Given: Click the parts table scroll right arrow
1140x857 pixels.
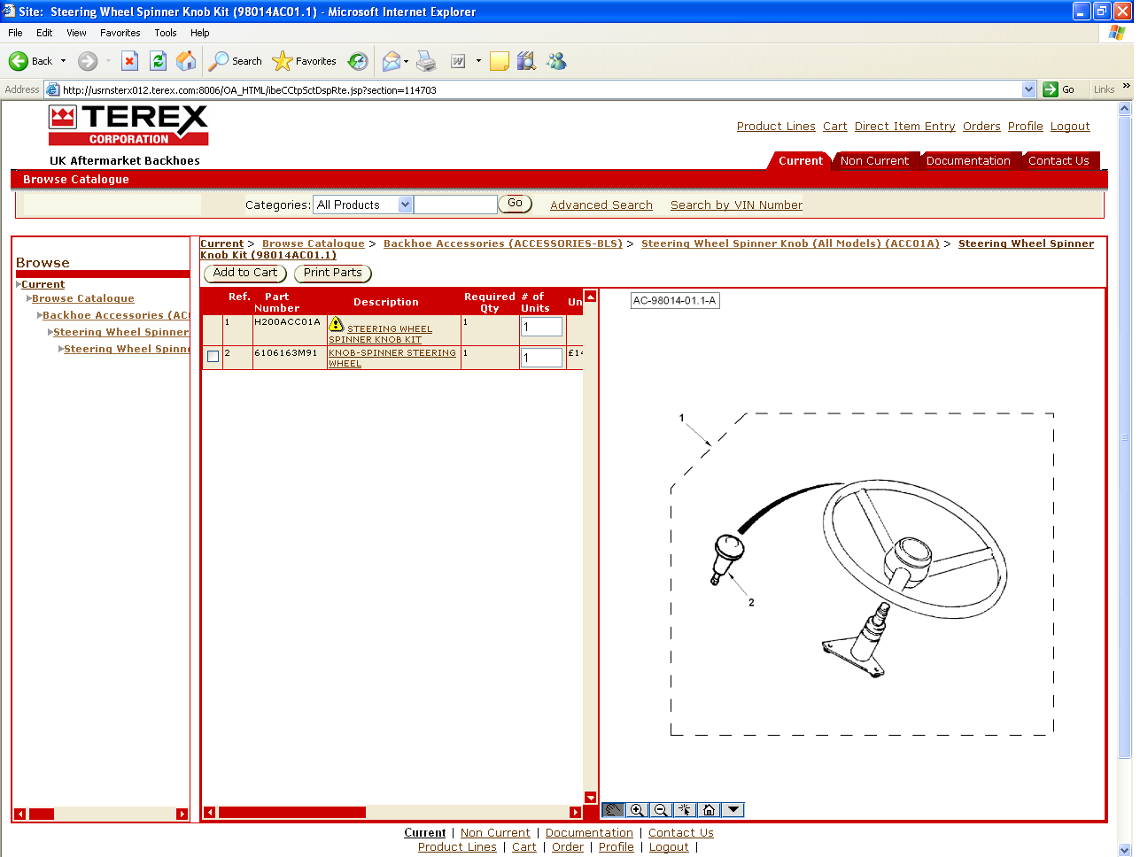Looking at the screenshot, I should click(575, 812).
